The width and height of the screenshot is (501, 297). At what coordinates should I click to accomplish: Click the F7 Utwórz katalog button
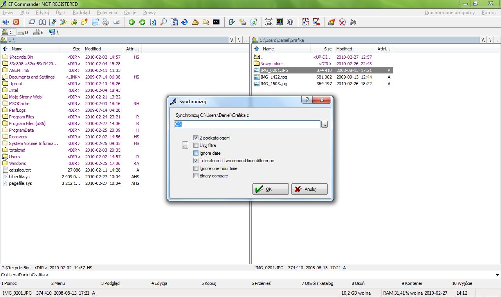(x=317, y=283)
